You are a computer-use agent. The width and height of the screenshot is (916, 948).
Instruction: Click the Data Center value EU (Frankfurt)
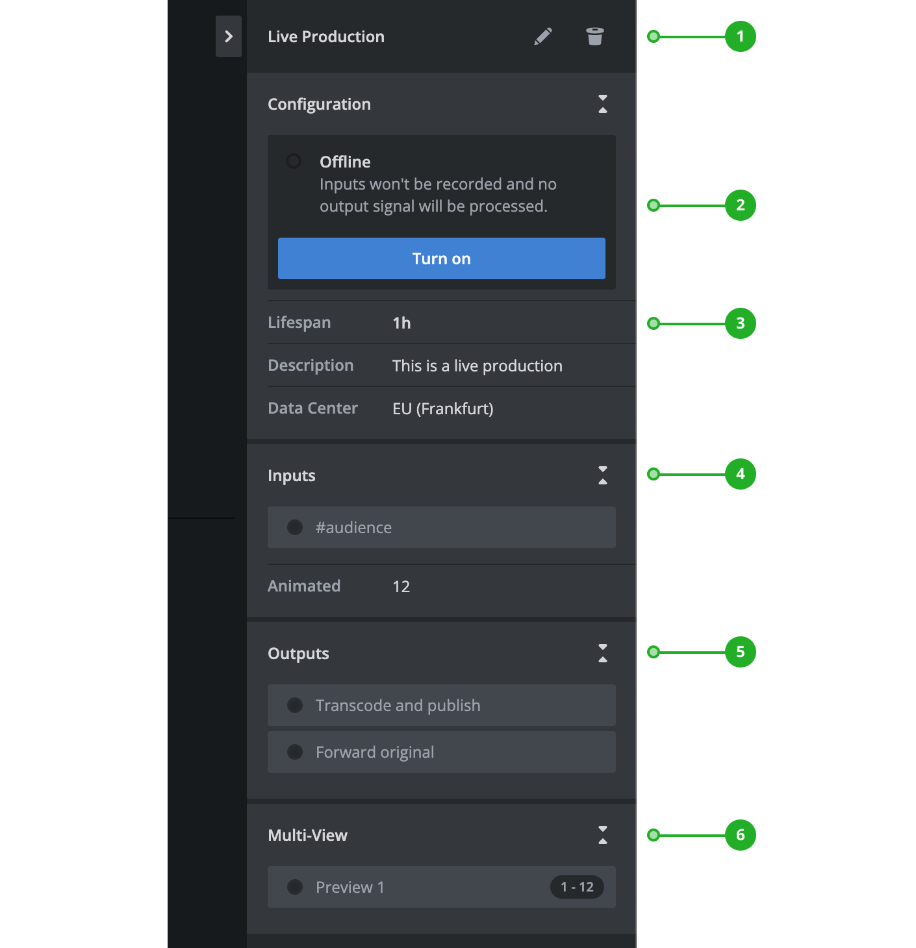point(442,408)
